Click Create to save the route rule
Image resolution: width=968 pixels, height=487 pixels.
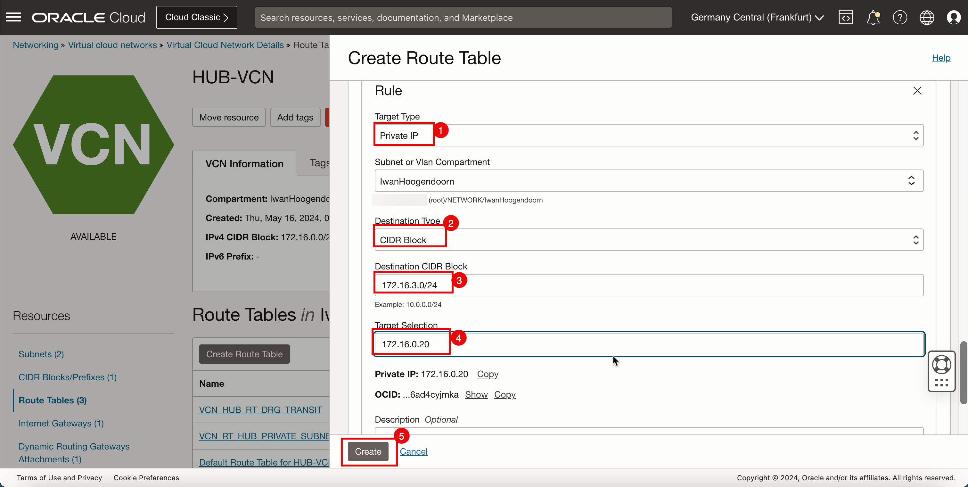tap(368, 451)
